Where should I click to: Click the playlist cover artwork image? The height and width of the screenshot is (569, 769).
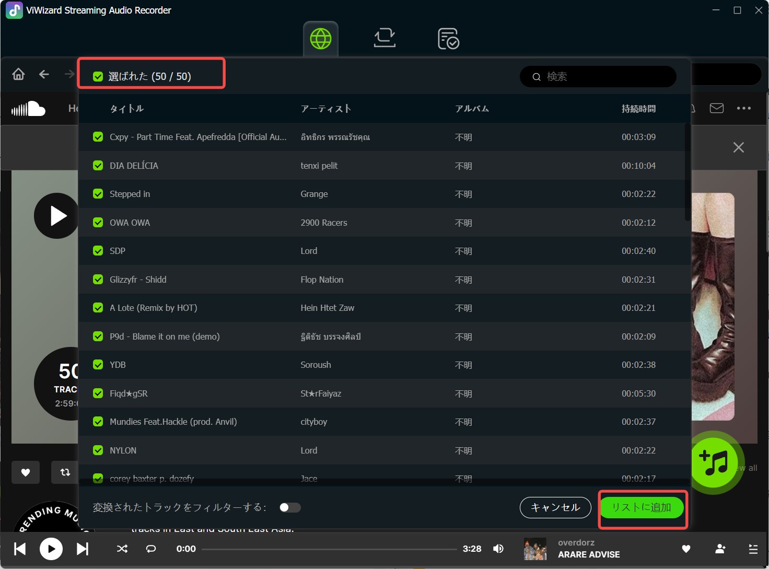click(713, 307)
